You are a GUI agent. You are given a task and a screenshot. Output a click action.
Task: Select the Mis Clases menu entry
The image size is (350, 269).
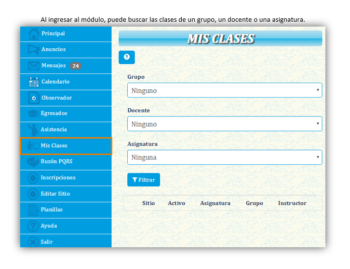point(66,146)
